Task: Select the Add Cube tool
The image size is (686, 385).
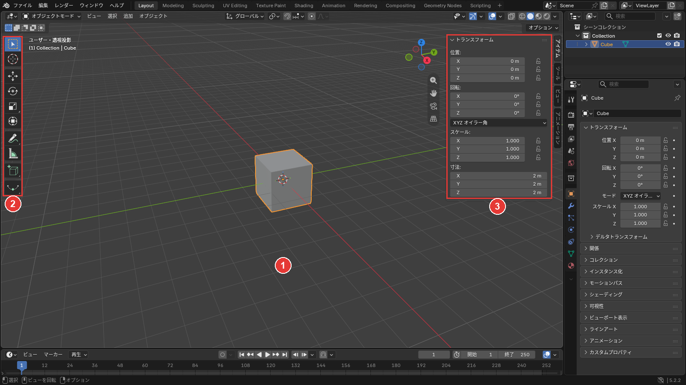Action: pos(13,171)
